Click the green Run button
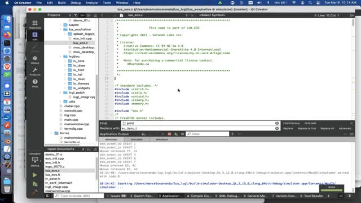 35,175
